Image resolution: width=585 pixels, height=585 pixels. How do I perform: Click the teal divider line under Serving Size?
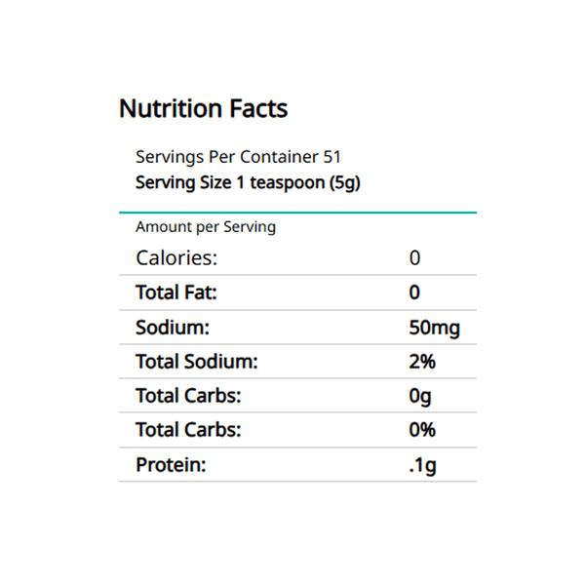(297, 212)
